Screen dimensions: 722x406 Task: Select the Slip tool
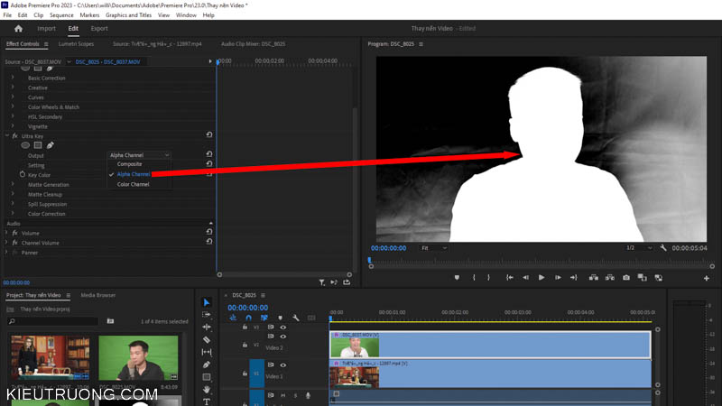click(x=207, y=352)
